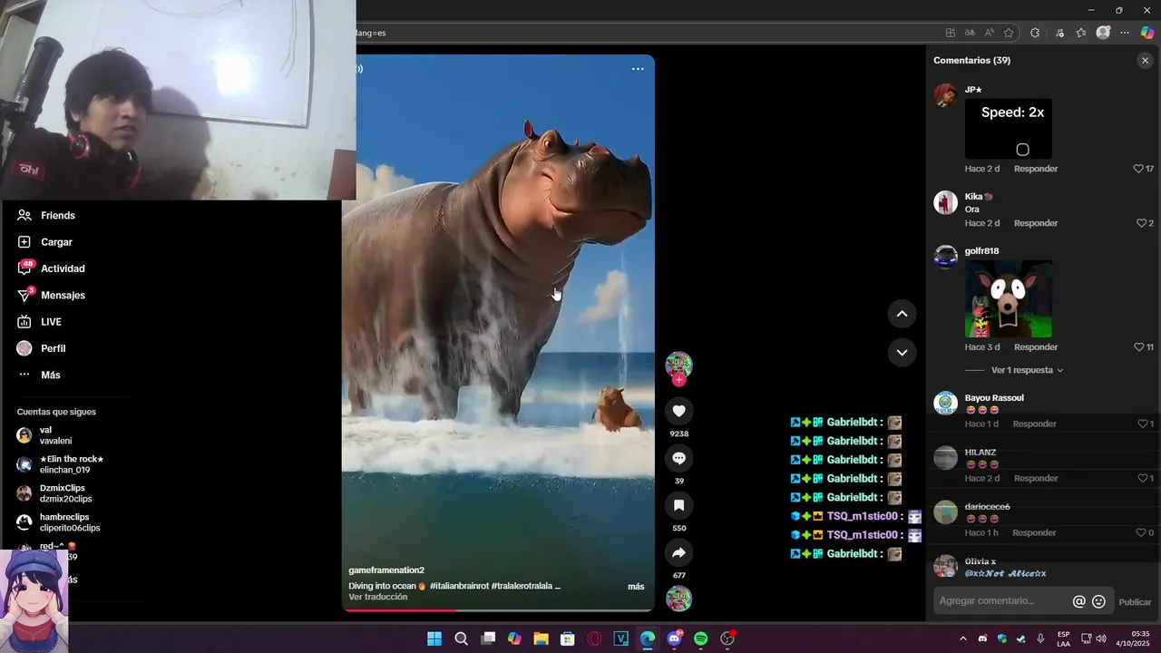The height and width of the screenshot is (653, 1161).
Task: Open followed account cliperito06clips
Action: pyautogui.click(x=59, y=522)
